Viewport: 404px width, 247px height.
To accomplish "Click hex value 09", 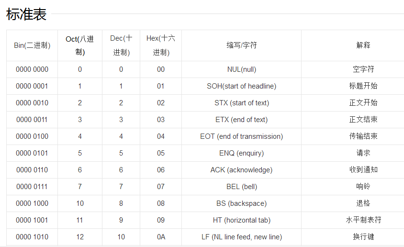I will coord(161,220).
